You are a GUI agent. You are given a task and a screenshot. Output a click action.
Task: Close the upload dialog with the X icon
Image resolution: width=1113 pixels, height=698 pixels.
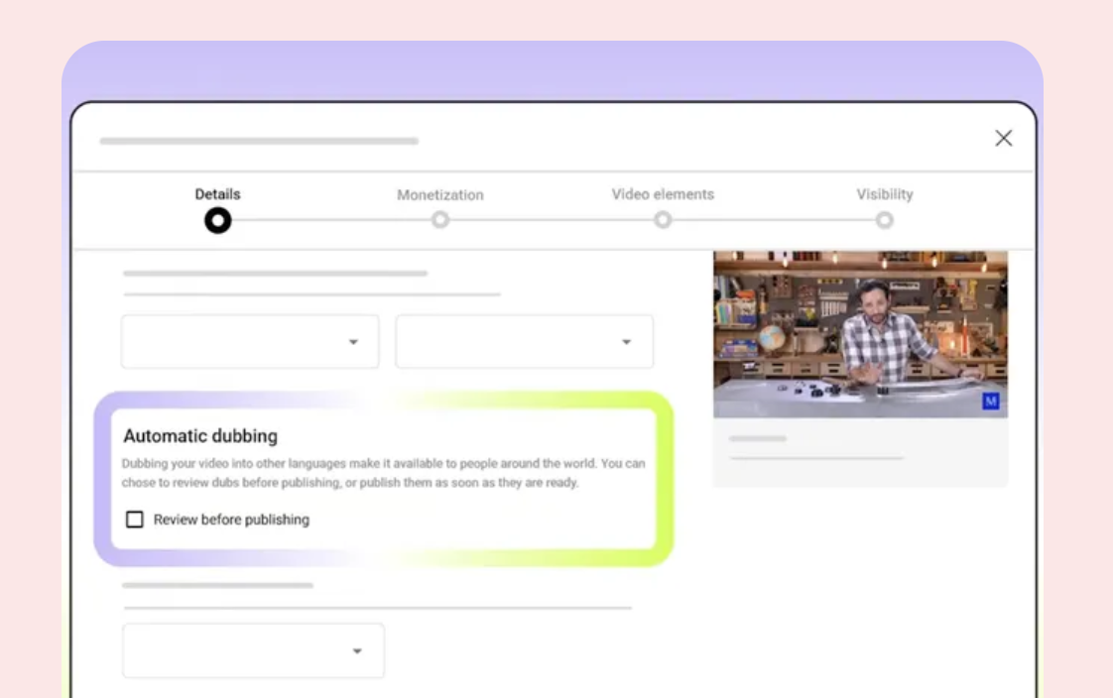click(1003, 139)
